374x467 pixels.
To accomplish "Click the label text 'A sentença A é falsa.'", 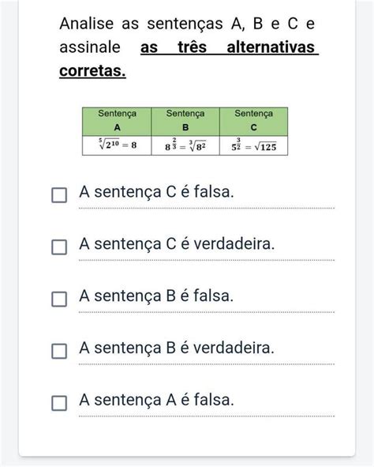I will coord(156,400).
